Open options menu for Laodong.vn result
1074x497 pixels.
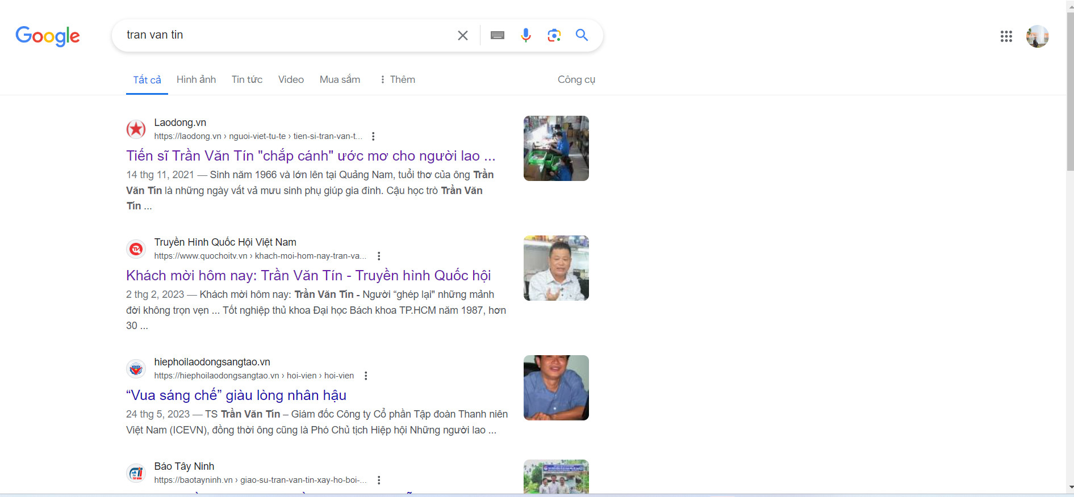[373, 136]
